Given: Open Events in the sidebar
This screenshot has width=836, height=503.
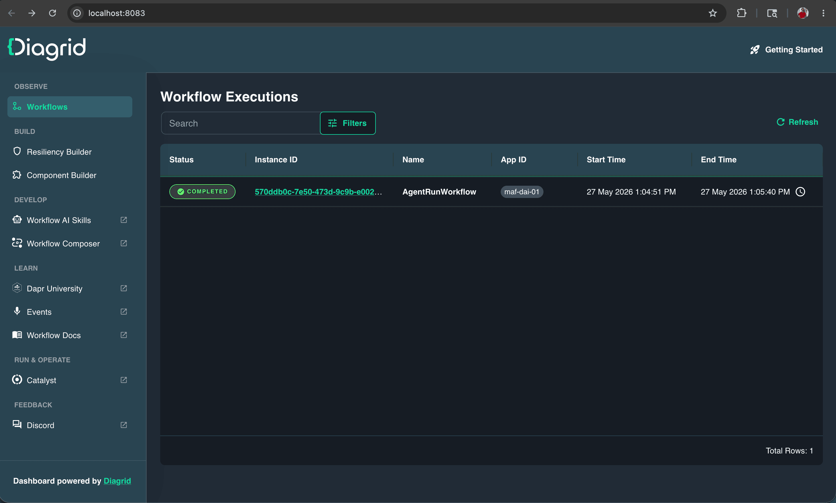Looking at the screenshot, I should tap(70, 312).
